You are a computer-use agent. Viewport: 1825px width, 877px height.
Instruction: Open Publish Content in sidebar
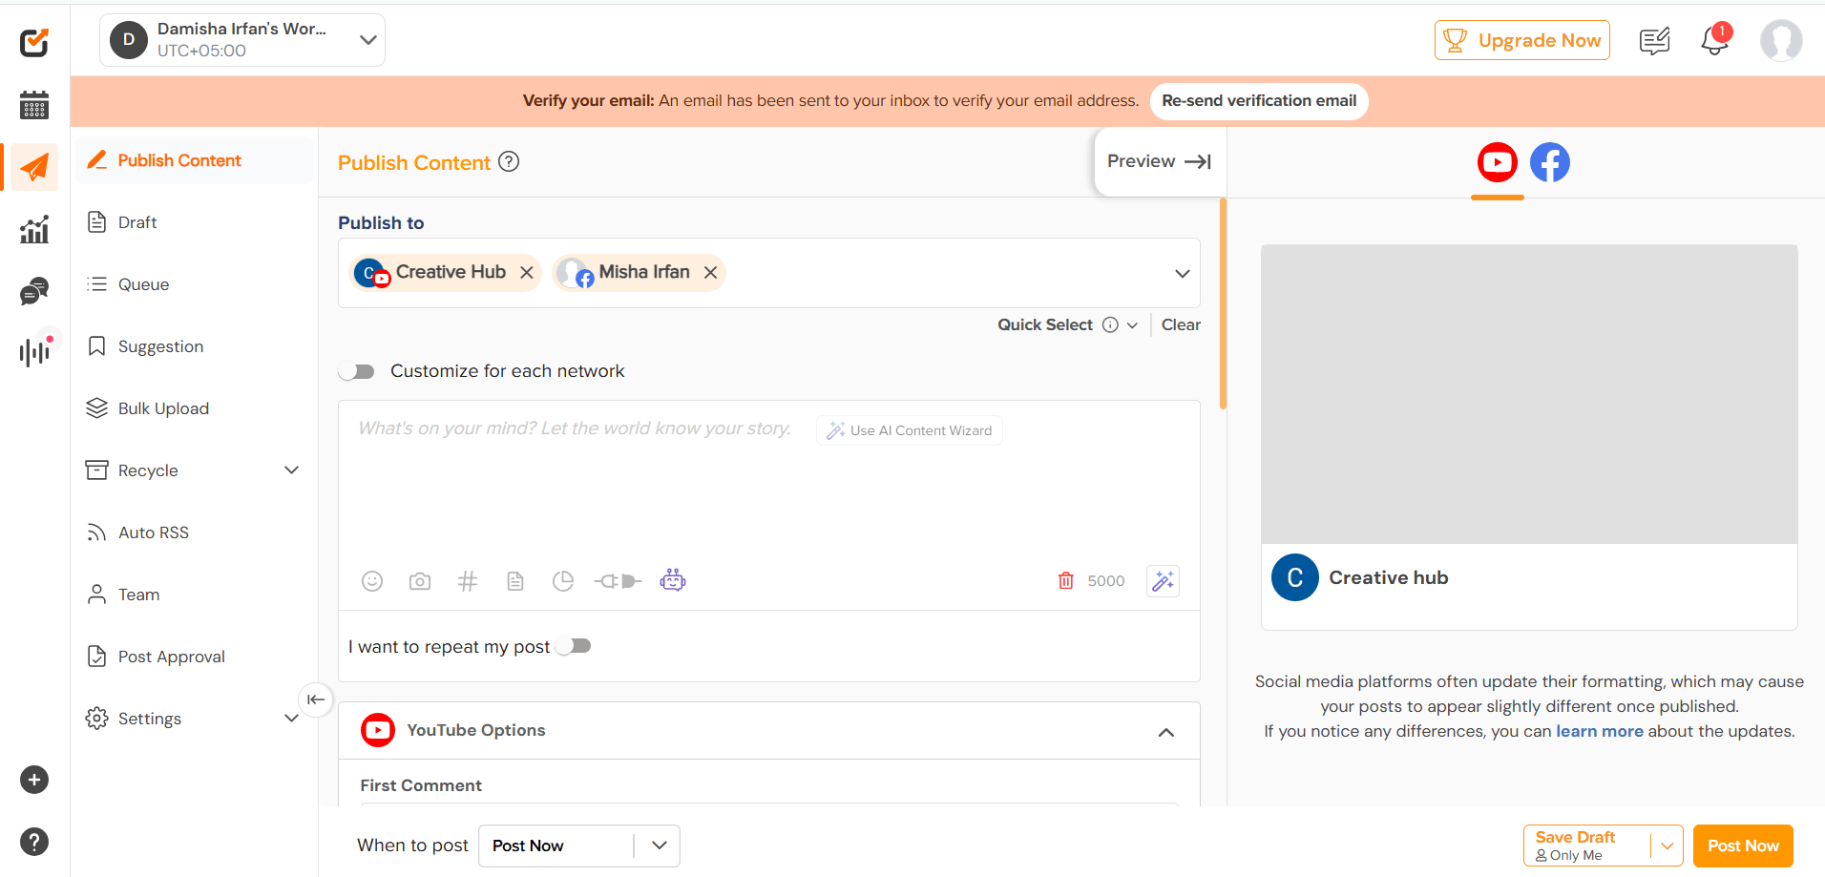click(x=195, y=160)
